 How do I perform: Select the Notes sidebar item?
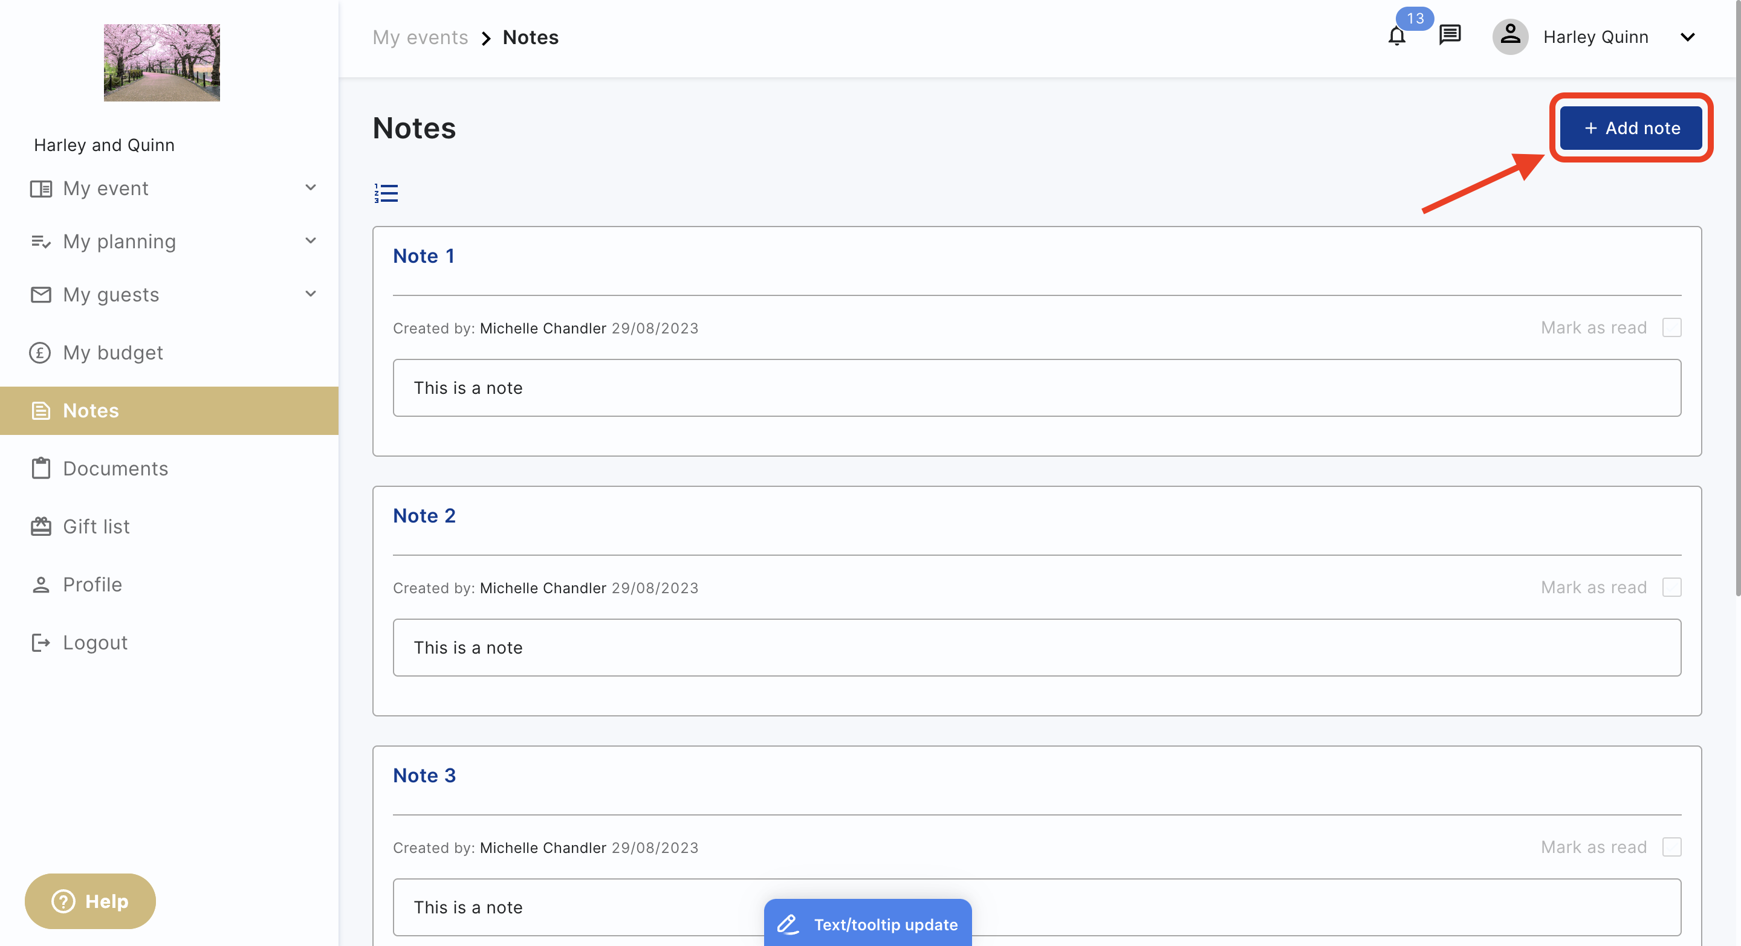169,411
